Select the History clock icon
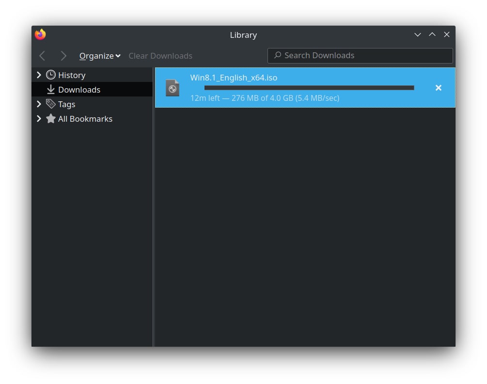Screen dimensions: 487x384 click(x=50, y=75)
